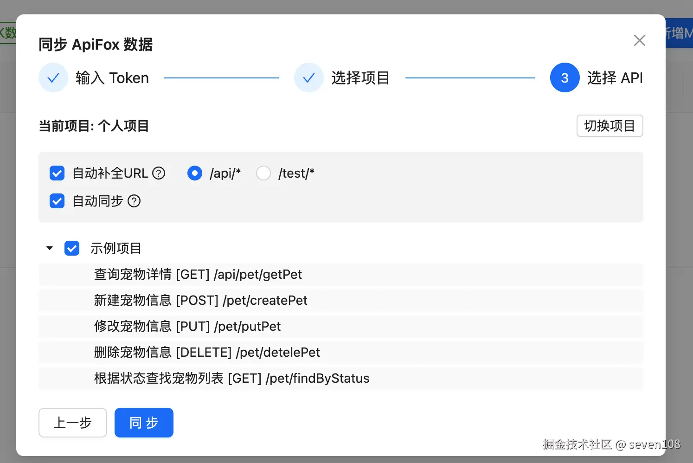Click the 同步 ApiFox 数据 dialog title

96,45
